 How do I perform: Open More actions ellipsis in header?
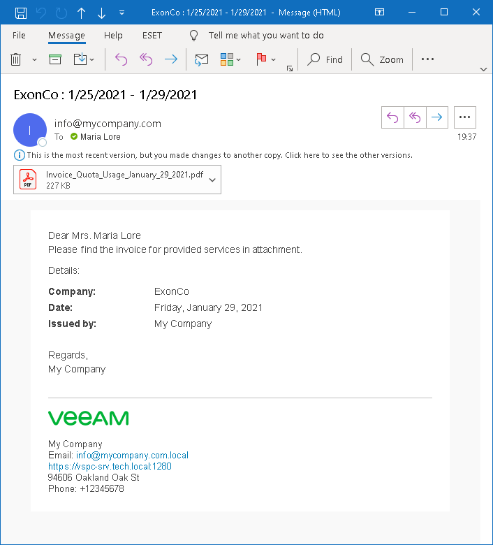(x=465, y=117)
